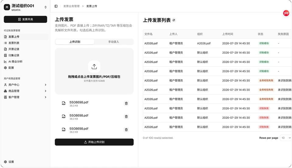Click the AI 商业分析 chart icon
The width and height of the screenshot is (292, 168).
pos(5,62)
